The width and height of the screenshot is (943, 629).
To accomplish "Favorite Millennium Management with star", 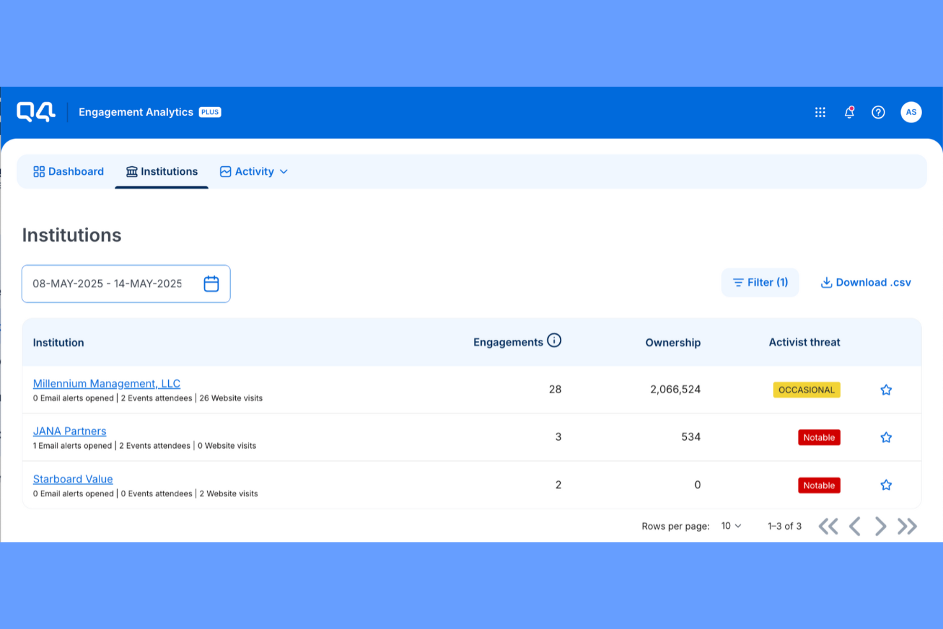I will 886,390.
